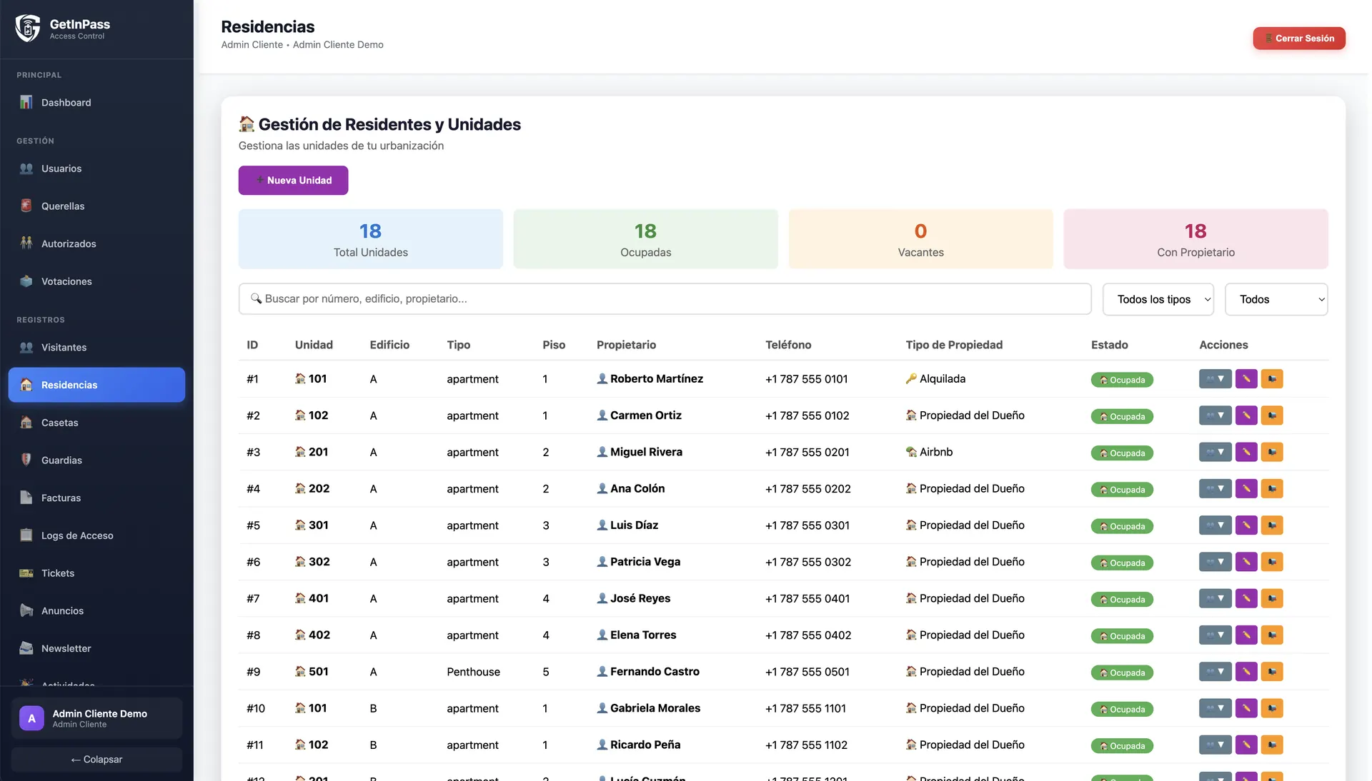Click the purple pencil icon for Fernando Castro
Viewport: 1372px width, 781px height.
(x=1246, y=672)
